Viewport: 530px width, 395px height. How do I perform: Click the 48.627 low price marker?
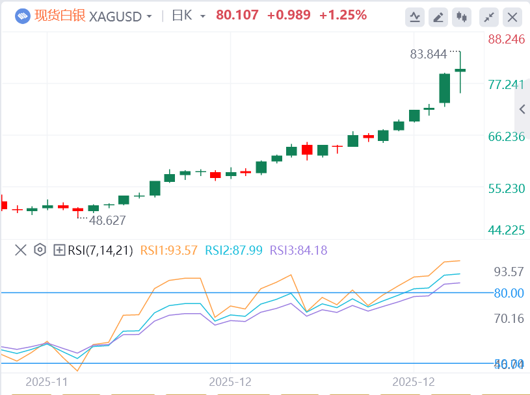coord(107,220)
